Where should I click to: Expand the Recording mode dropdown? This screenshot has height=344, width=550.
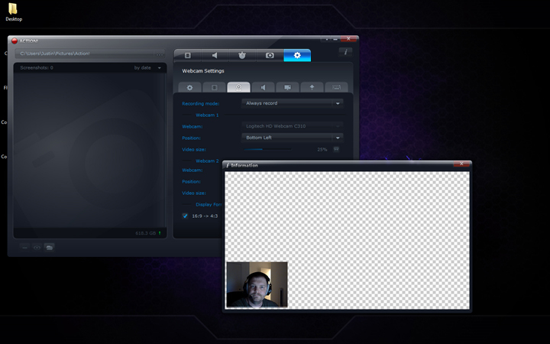point(292,103)
